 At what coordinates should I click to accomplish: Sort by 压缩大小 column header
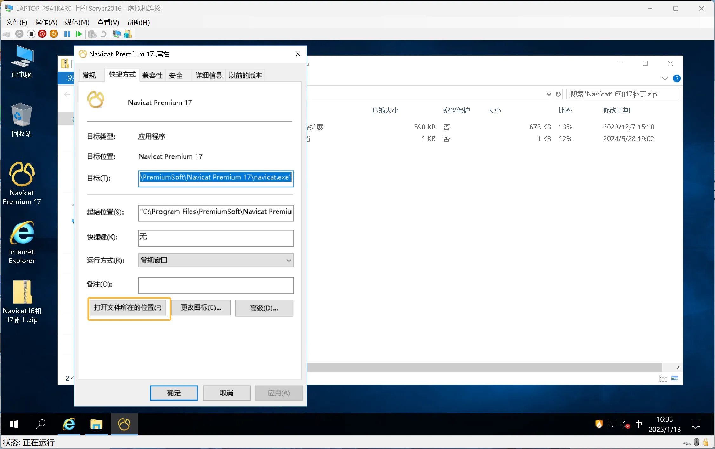[385, 110]
